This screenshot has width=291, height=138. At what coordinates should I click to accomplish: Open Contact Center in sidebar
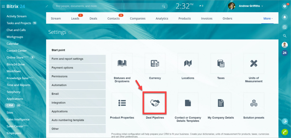pos(16,51)
